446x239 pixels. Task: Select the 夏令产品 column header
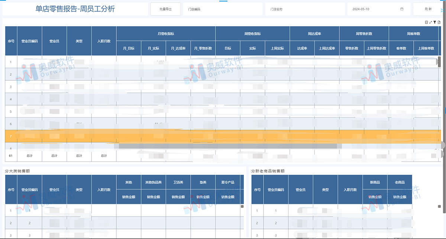228,183
